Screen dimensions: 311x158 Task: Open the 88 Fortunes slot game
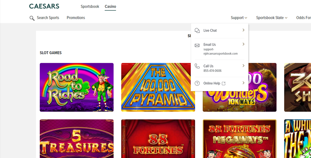pyautogui.click(x=158, y=139)
